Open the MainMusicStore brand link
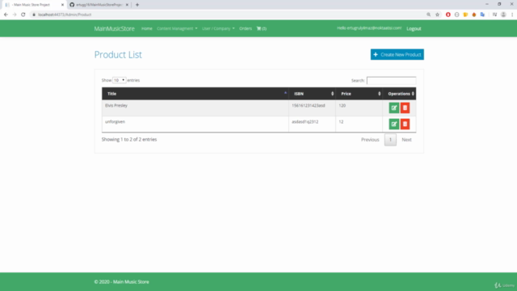 pyautogui.click(x=114, y=29)
